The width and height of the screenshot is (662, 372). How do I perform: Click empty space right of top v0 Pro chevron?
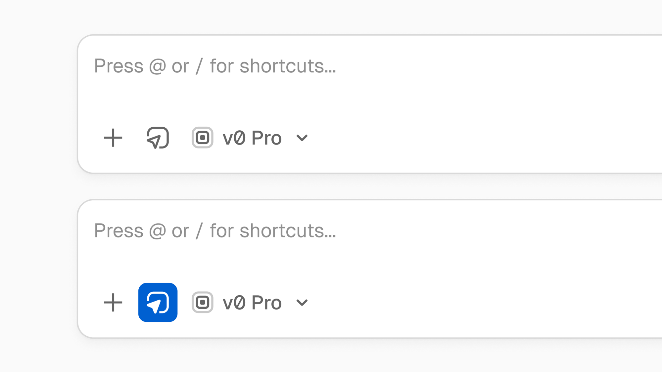coord(463,138)
